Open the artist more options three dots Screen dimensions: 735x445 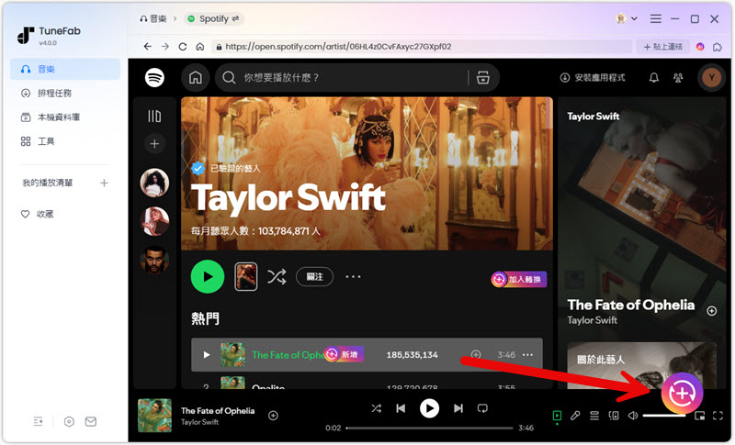click(x=353, y=276)
